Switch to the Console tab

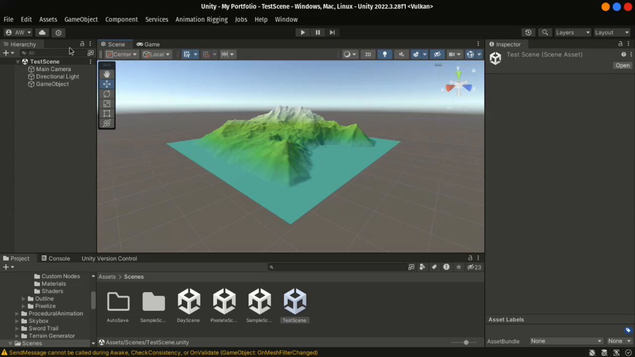point(55,259)
